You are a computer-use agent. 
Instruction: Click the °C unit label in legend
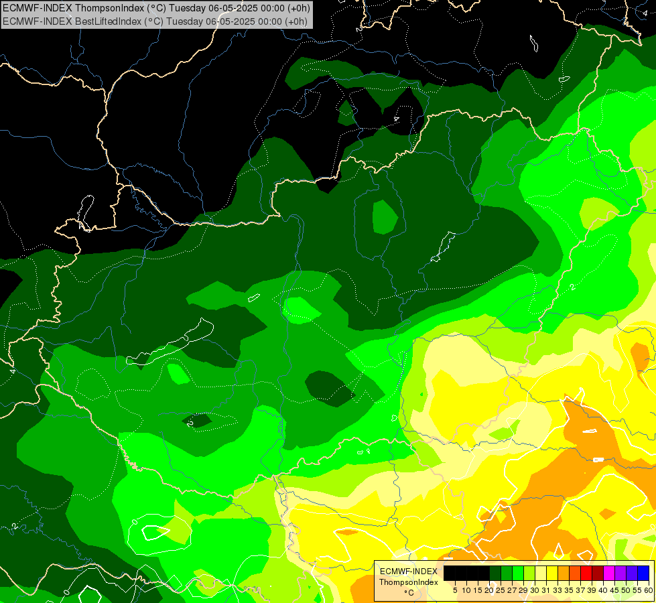click(409, 593)
